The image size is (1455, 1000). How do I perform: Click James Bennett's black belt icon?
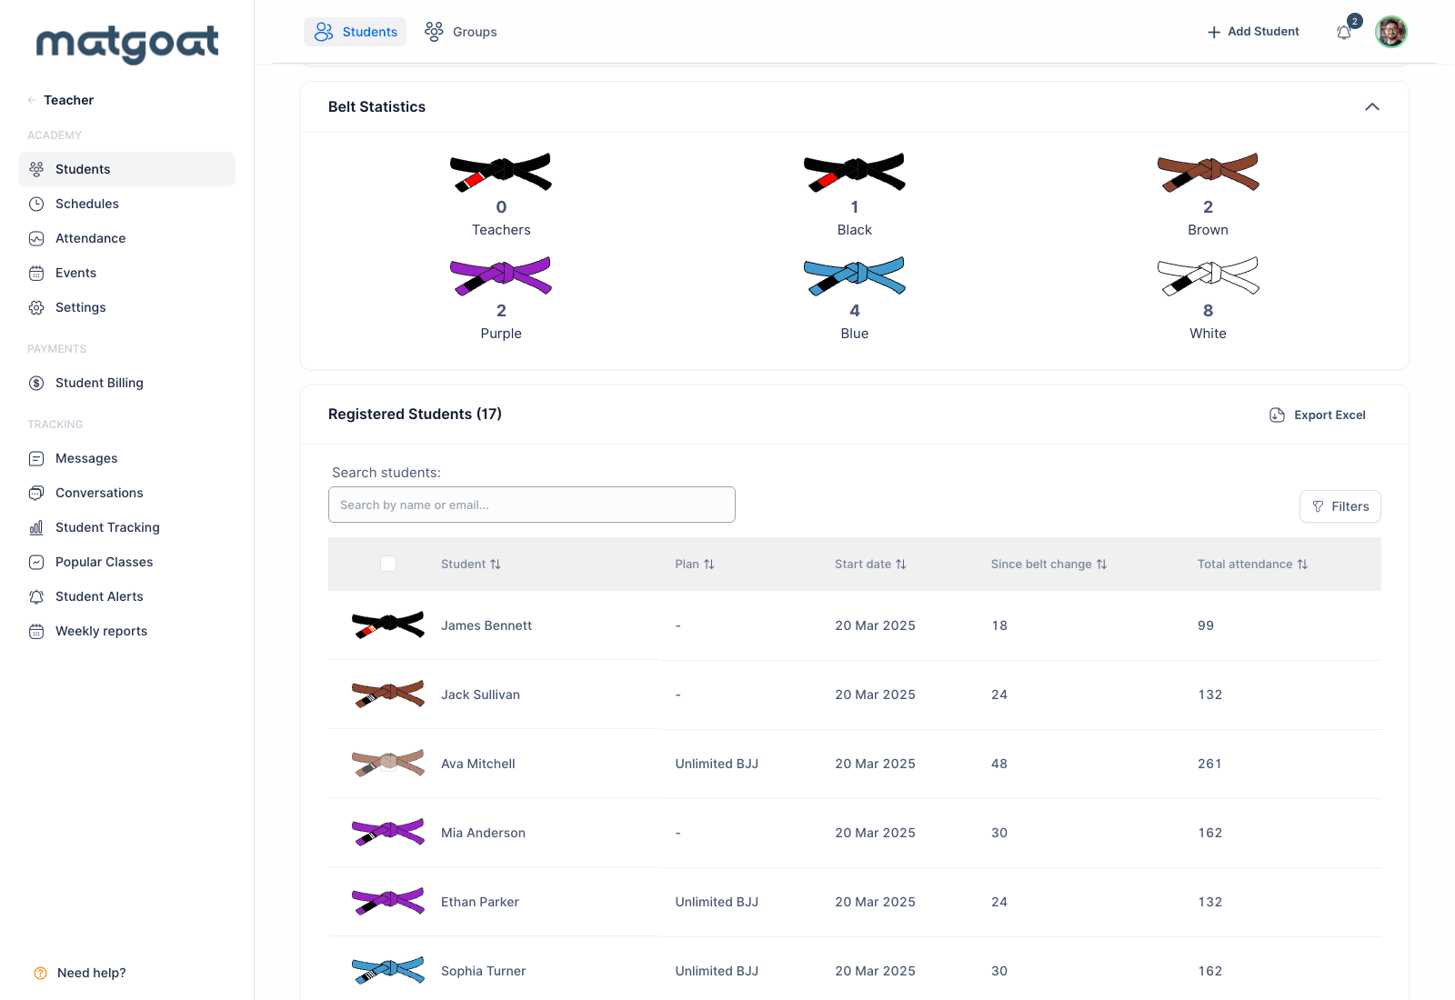pos(388,625)
